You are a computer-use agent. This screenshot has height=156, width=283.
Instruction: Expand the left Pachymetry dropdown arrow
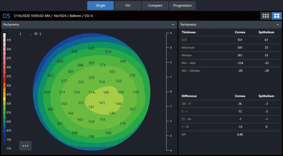tap(173, 25)
